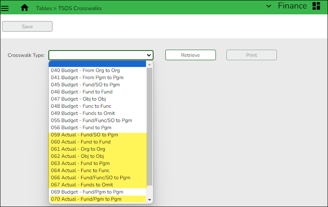
Task: Expand the Finance application chevron
Action: 269,6
